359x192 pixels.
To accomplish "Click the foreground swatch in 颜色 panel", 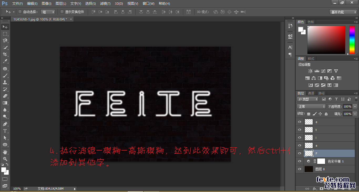I will (301, 29).
